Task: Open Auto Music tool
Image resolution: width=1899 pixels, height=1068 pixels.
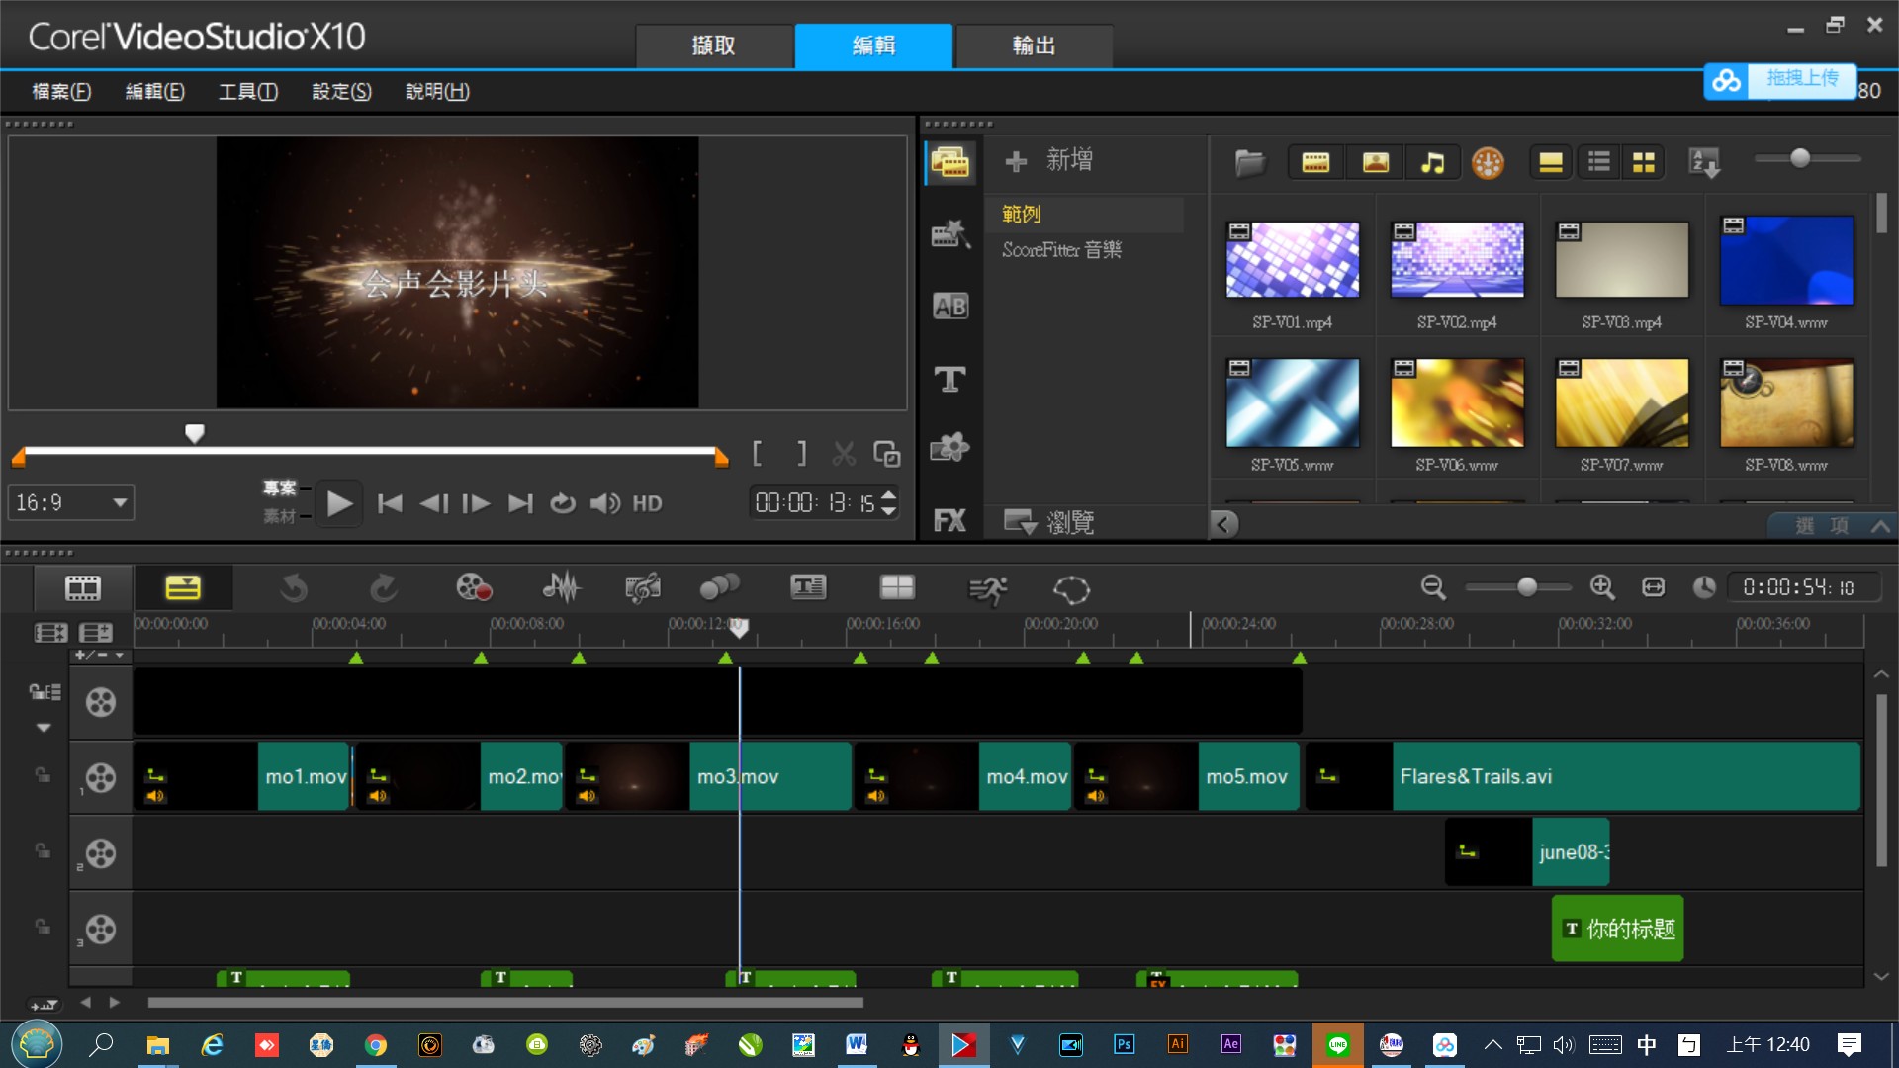Action: (643, 589)
